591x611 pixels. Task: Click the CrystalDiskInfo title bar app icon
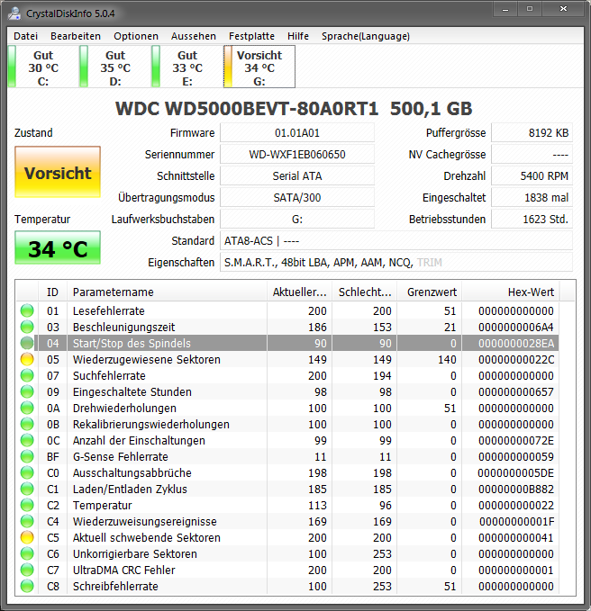pyautogui.click(x=14, y=13)
